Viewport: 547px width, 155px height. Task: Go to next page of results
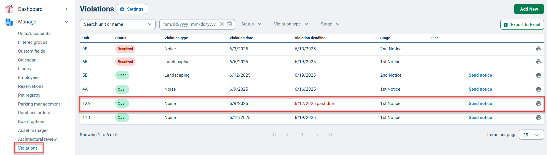click(x=317, y=135)
